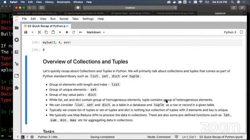Image resolution: width=250 pixels, height=140 pixels.
Task: Click the terminal count icon in status bar
Action: 23,137
